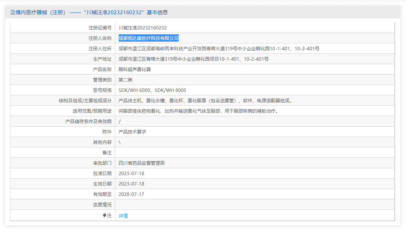406x232 pixels.
Task: Click the lightbulb icon beside 注
Action: click(x=104, y=215)
